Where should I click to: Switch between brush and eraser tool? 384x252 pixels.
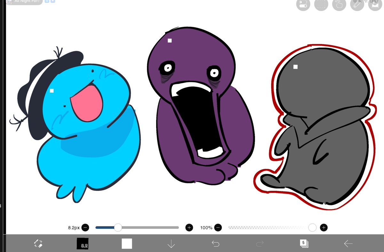(38, 244)
